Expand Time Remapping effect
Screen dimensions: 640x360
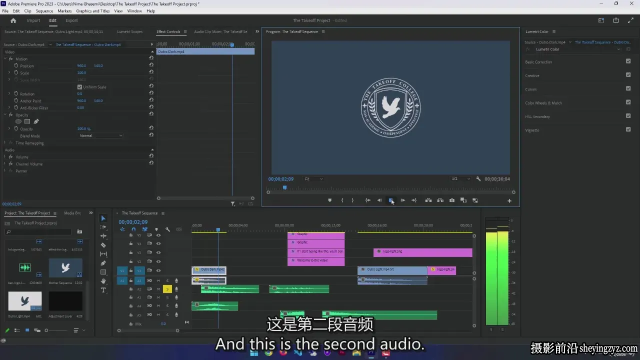5,143
